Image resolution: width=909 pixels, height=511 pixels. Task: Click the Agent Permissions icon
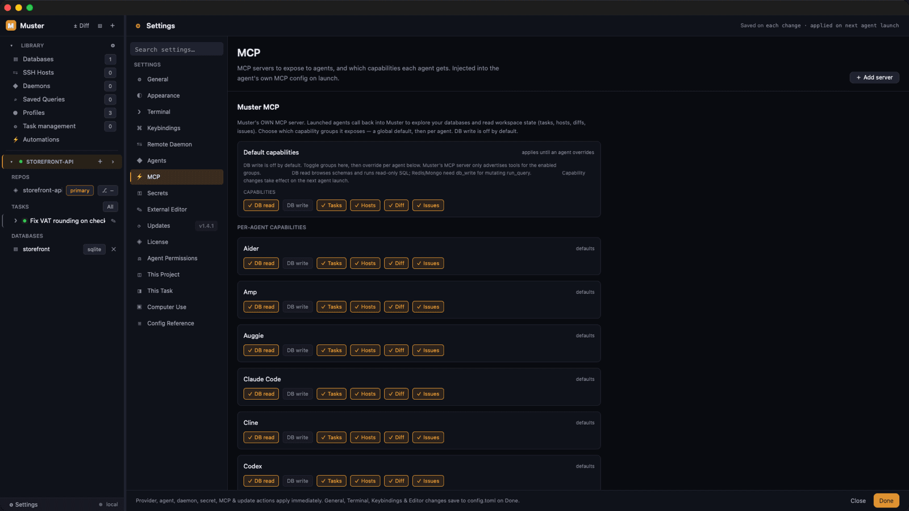point(139,259)
